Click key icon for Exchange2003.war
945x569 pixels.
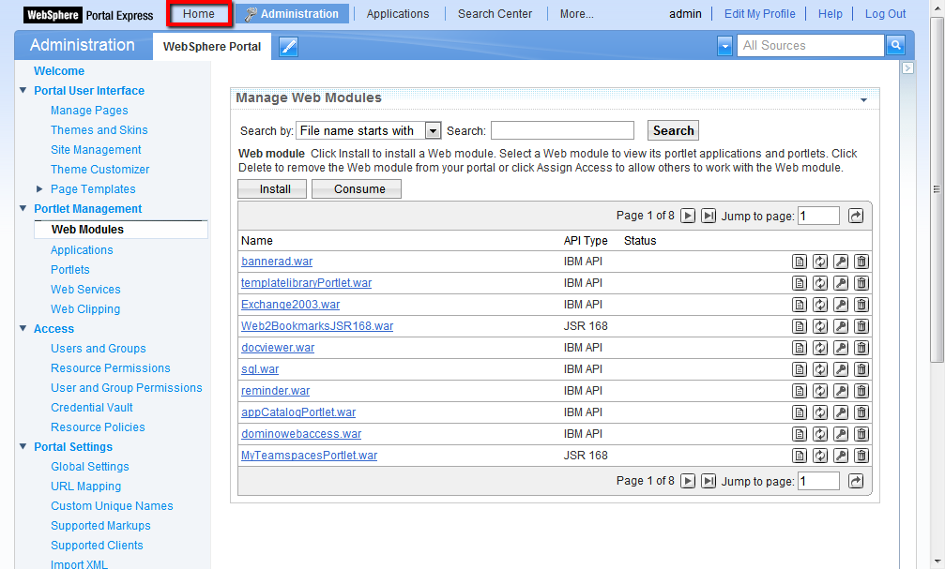pos(841,305)
